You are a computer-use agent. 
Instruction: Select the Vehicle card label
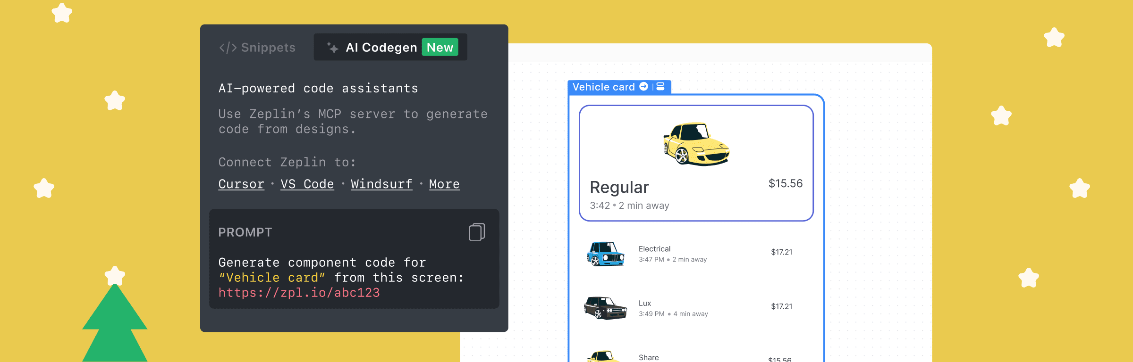pos(619,87)
